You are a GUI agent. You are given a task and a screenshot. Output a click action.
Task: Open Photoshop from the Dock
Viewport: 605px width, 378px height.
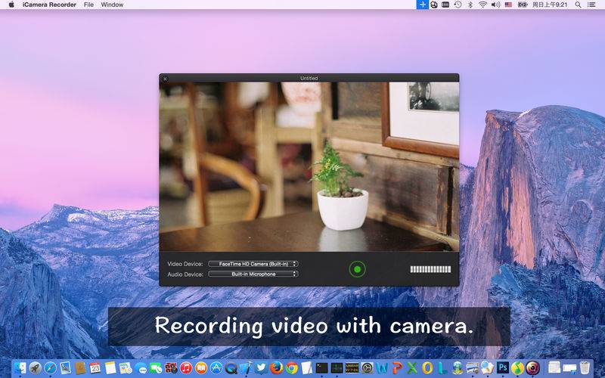501,368
